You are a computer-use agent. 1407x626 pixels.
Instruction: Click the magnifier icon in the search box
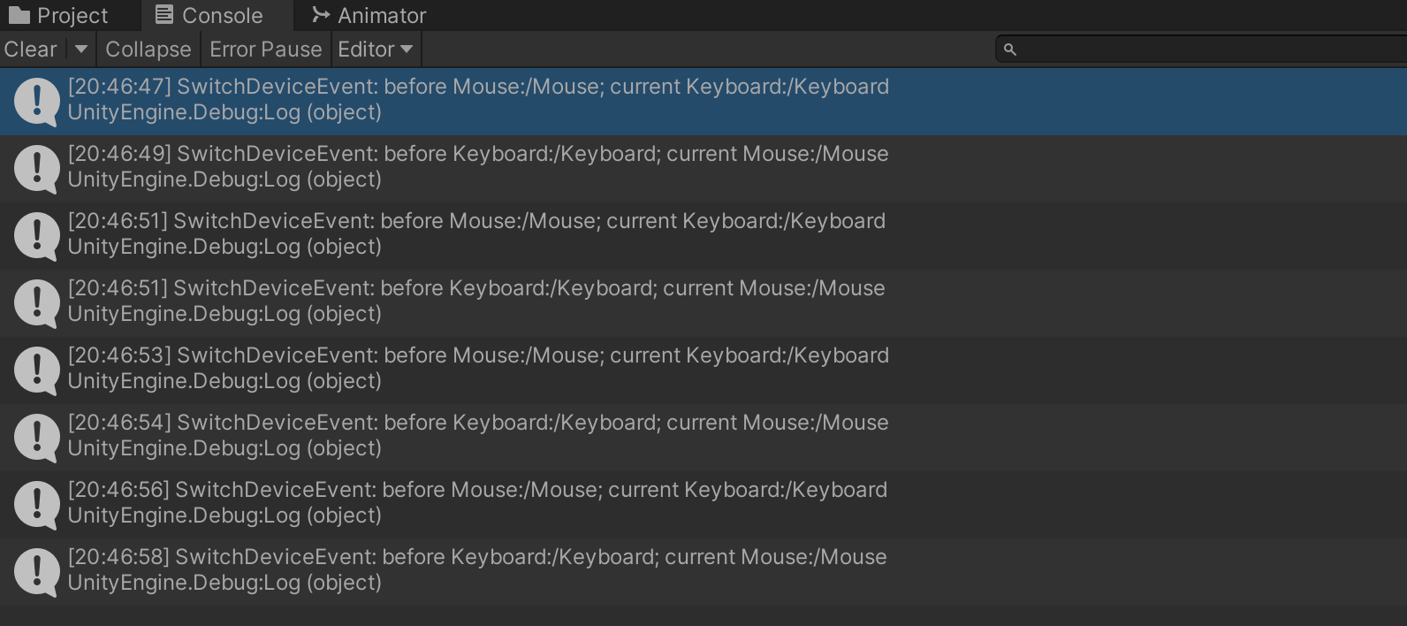1010,50
